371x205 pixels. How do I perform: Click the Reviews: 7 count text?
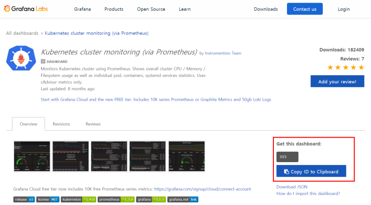352,59
